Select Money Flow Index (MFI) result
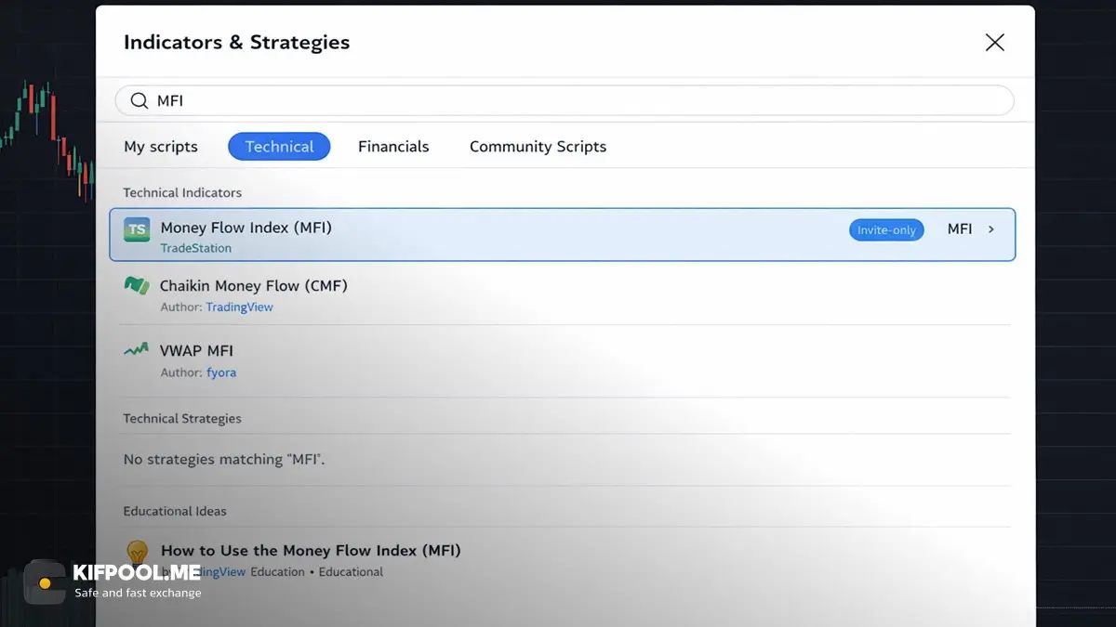 tap(563, 235)
